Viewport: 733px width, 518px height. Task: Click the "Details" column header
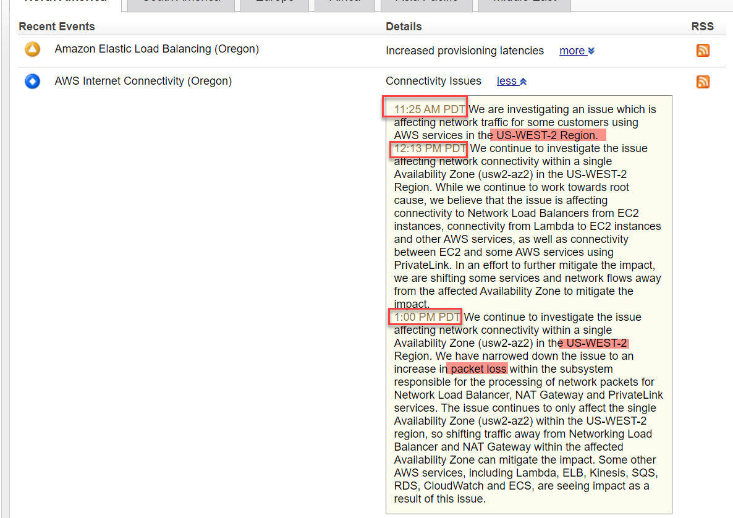[x=404, y=27]
